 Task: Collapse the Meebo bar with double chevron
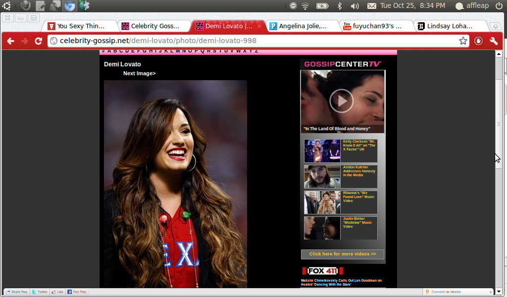click(x=491, y=292)
